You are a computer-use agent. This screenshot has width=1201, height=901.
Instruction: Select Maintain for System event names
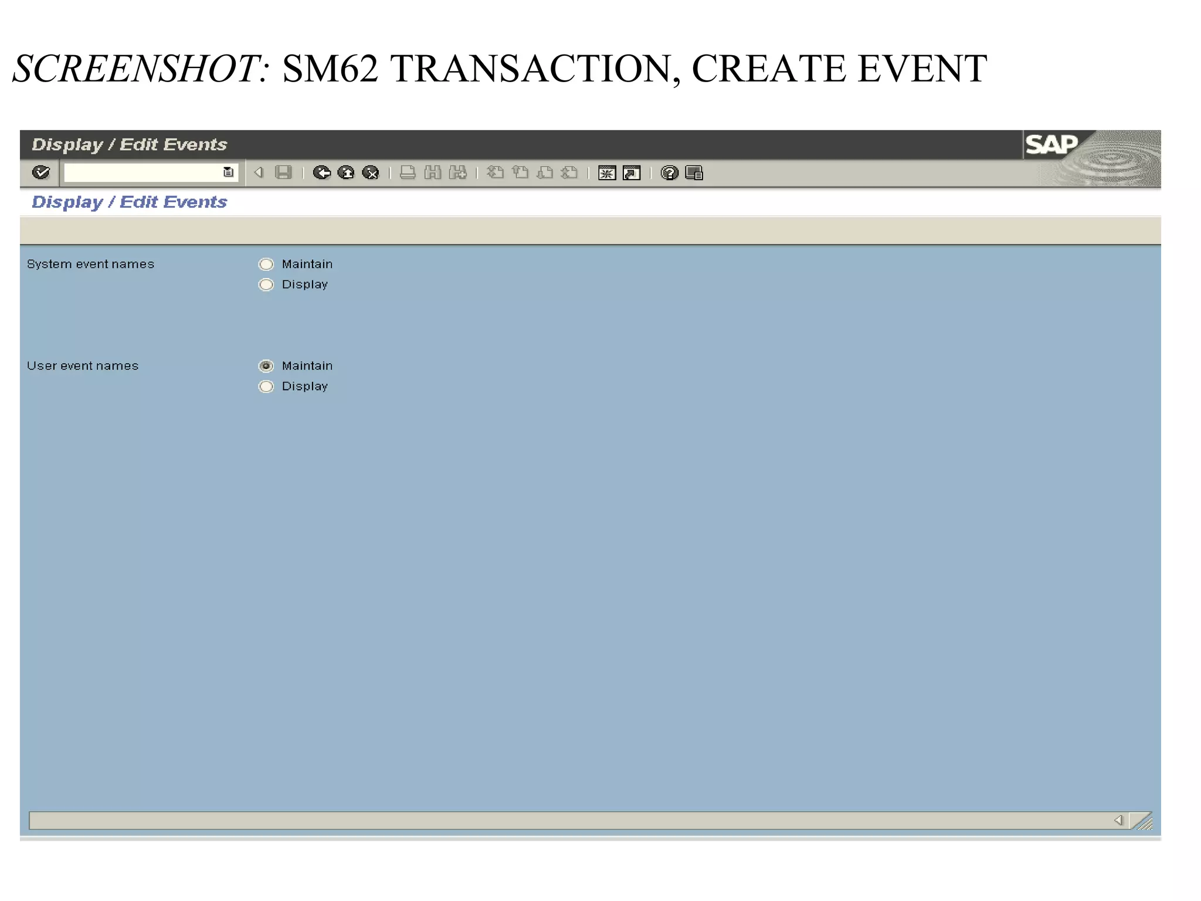266,265
